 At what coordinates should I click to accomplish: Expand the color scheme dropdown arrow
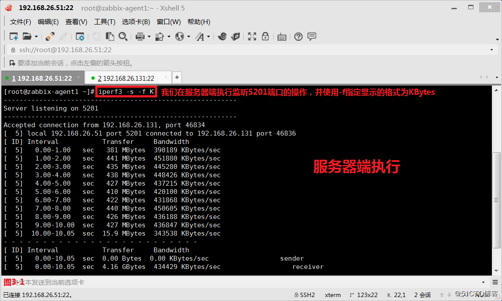point(169,37)
